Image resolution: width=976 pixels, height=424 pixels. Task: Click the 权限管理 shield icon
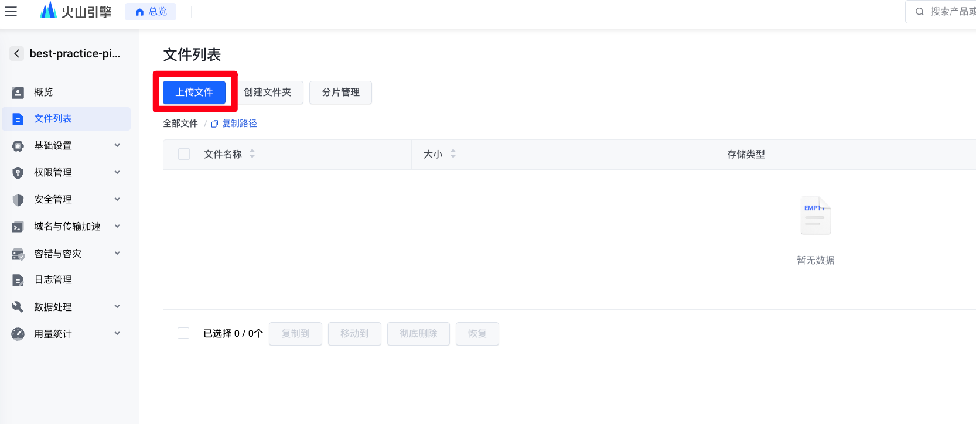click(x=18, y=173)
